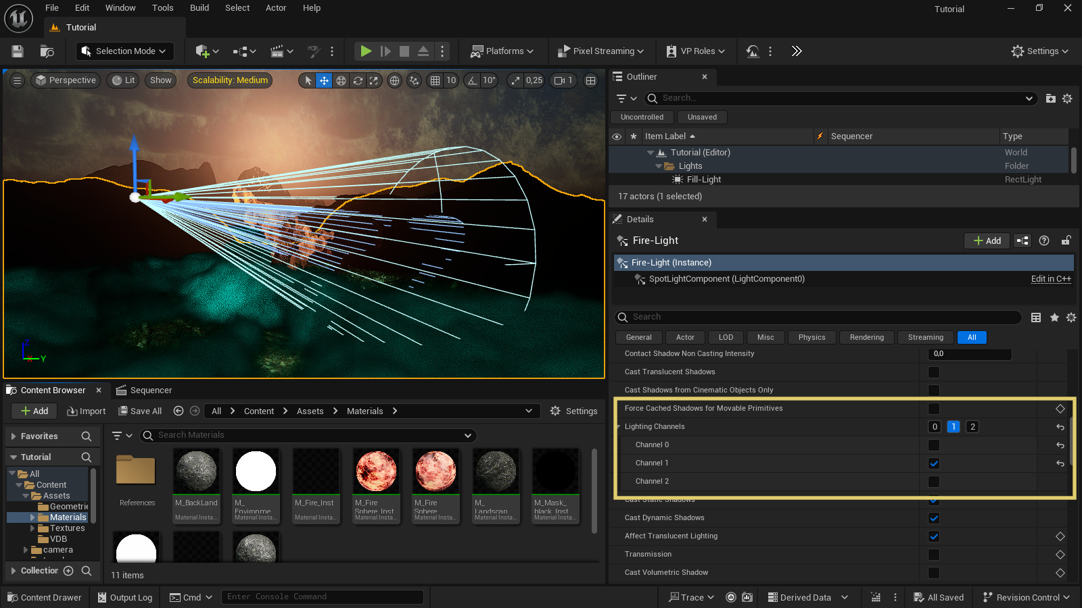Open the File menu

(52, 8)
